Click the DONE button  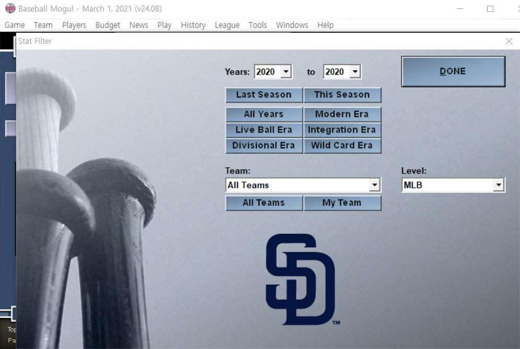click(x=453, y=71)
